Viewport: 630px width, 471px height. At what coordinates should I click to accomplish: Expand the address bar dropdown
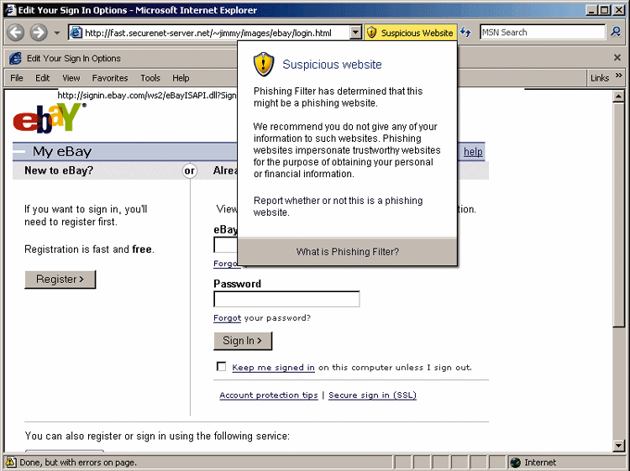[x=355, y=33]
